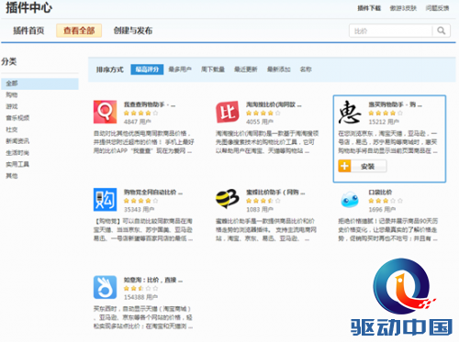Open the red 比 price comparison plugin icon
This screenshot has height=342, width=459.
(228, 112)
